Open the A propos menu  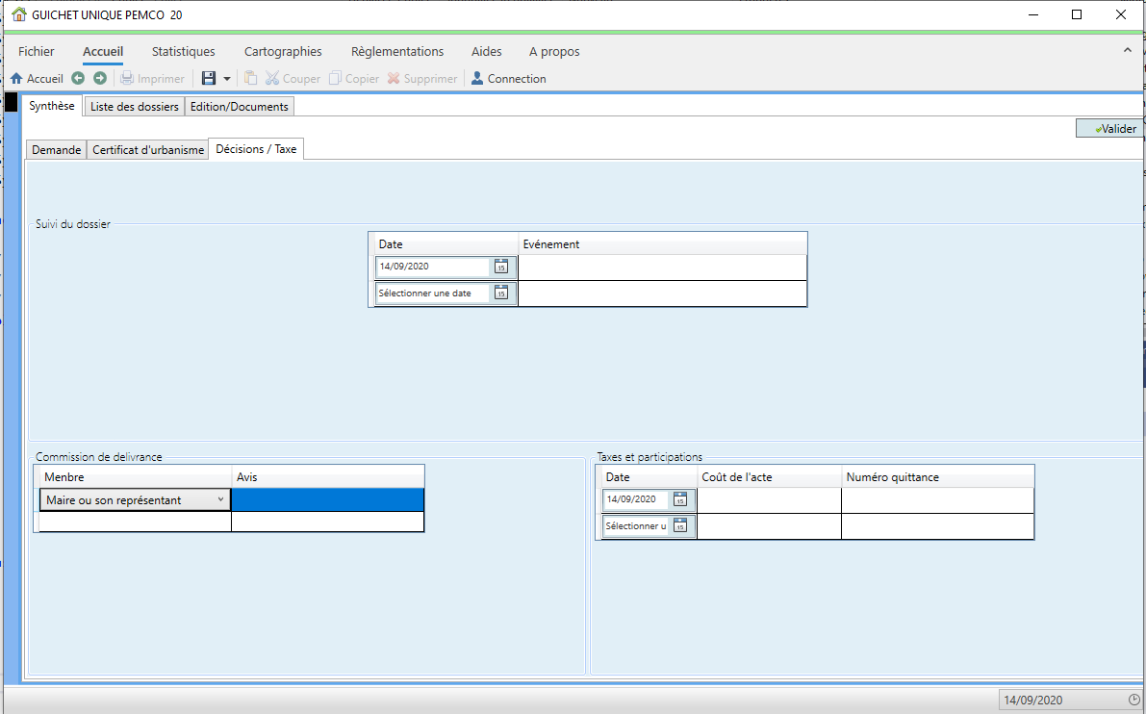(555, 51)
